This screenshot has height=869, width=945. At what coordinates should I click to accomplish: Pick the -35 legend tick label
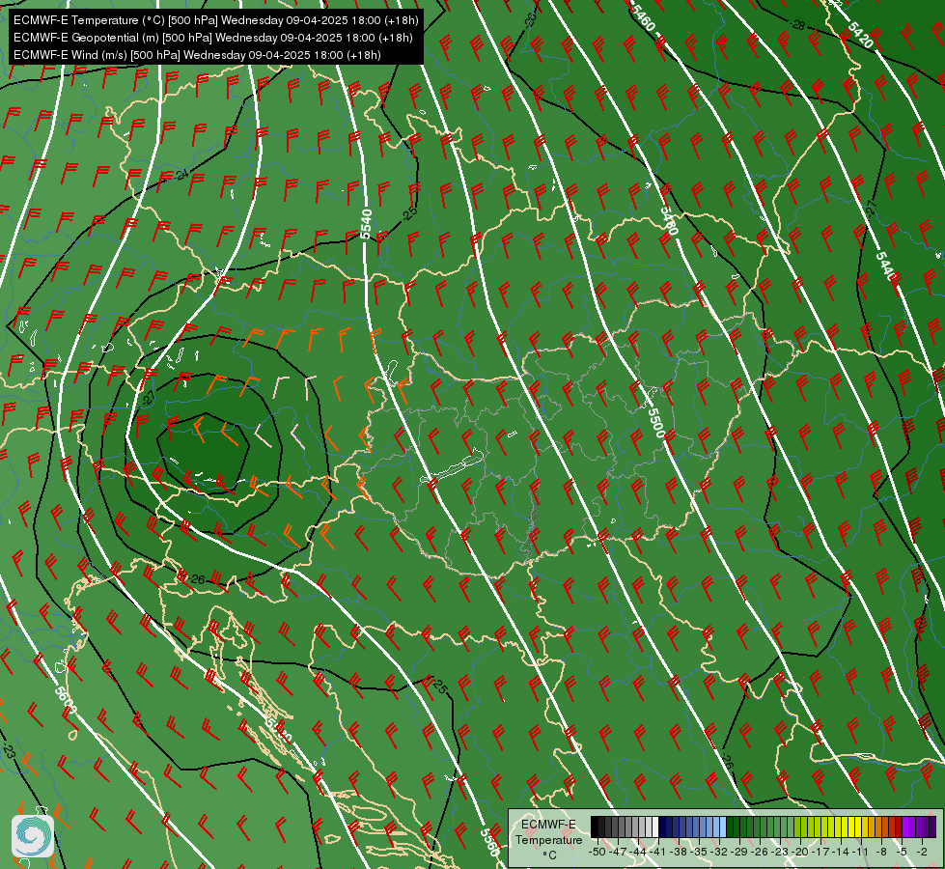[699, 852]
